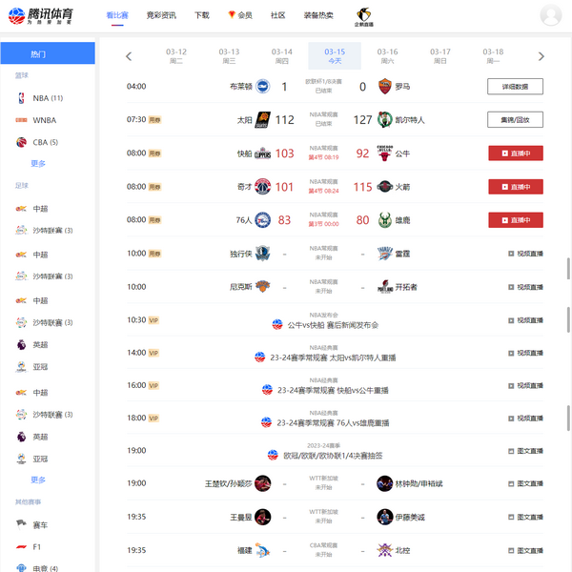Select the 03-16 周六 date tab

point(387,55)
